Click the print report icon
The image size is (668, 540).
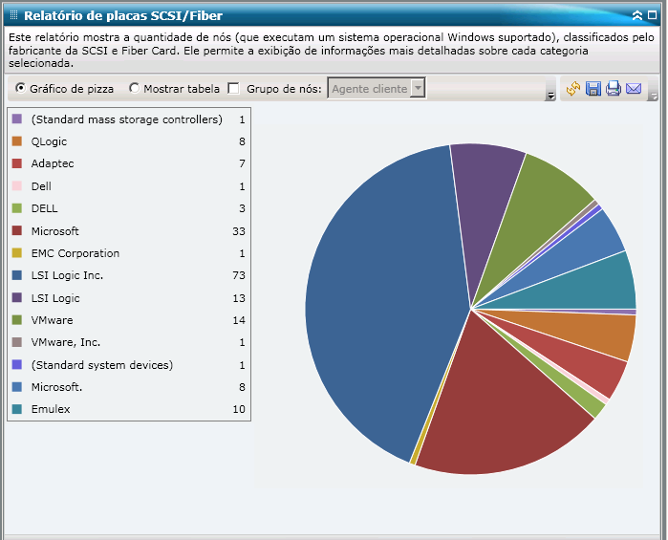tap(613, 89)
